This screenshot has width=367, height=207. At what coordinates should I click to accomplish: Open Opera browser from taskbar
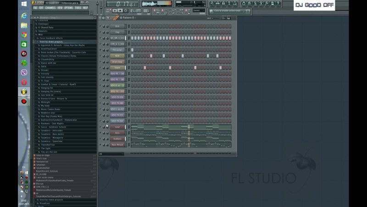click(24, 82)
